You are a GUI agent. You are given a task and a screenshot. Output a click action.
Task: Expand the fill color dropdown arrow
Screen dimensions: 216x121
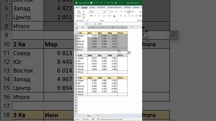111,16
